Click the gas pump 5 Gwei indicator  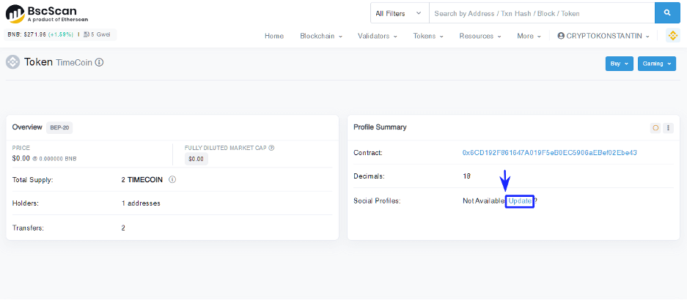coord(97,34)
